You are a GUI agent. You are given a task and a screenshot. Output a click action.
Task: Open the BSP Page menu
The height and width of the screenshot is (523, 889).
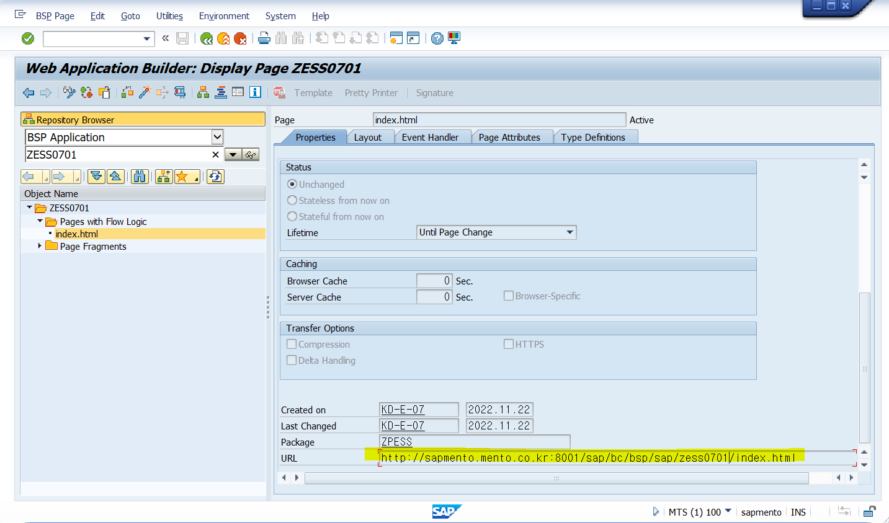(x=55, y=16)
